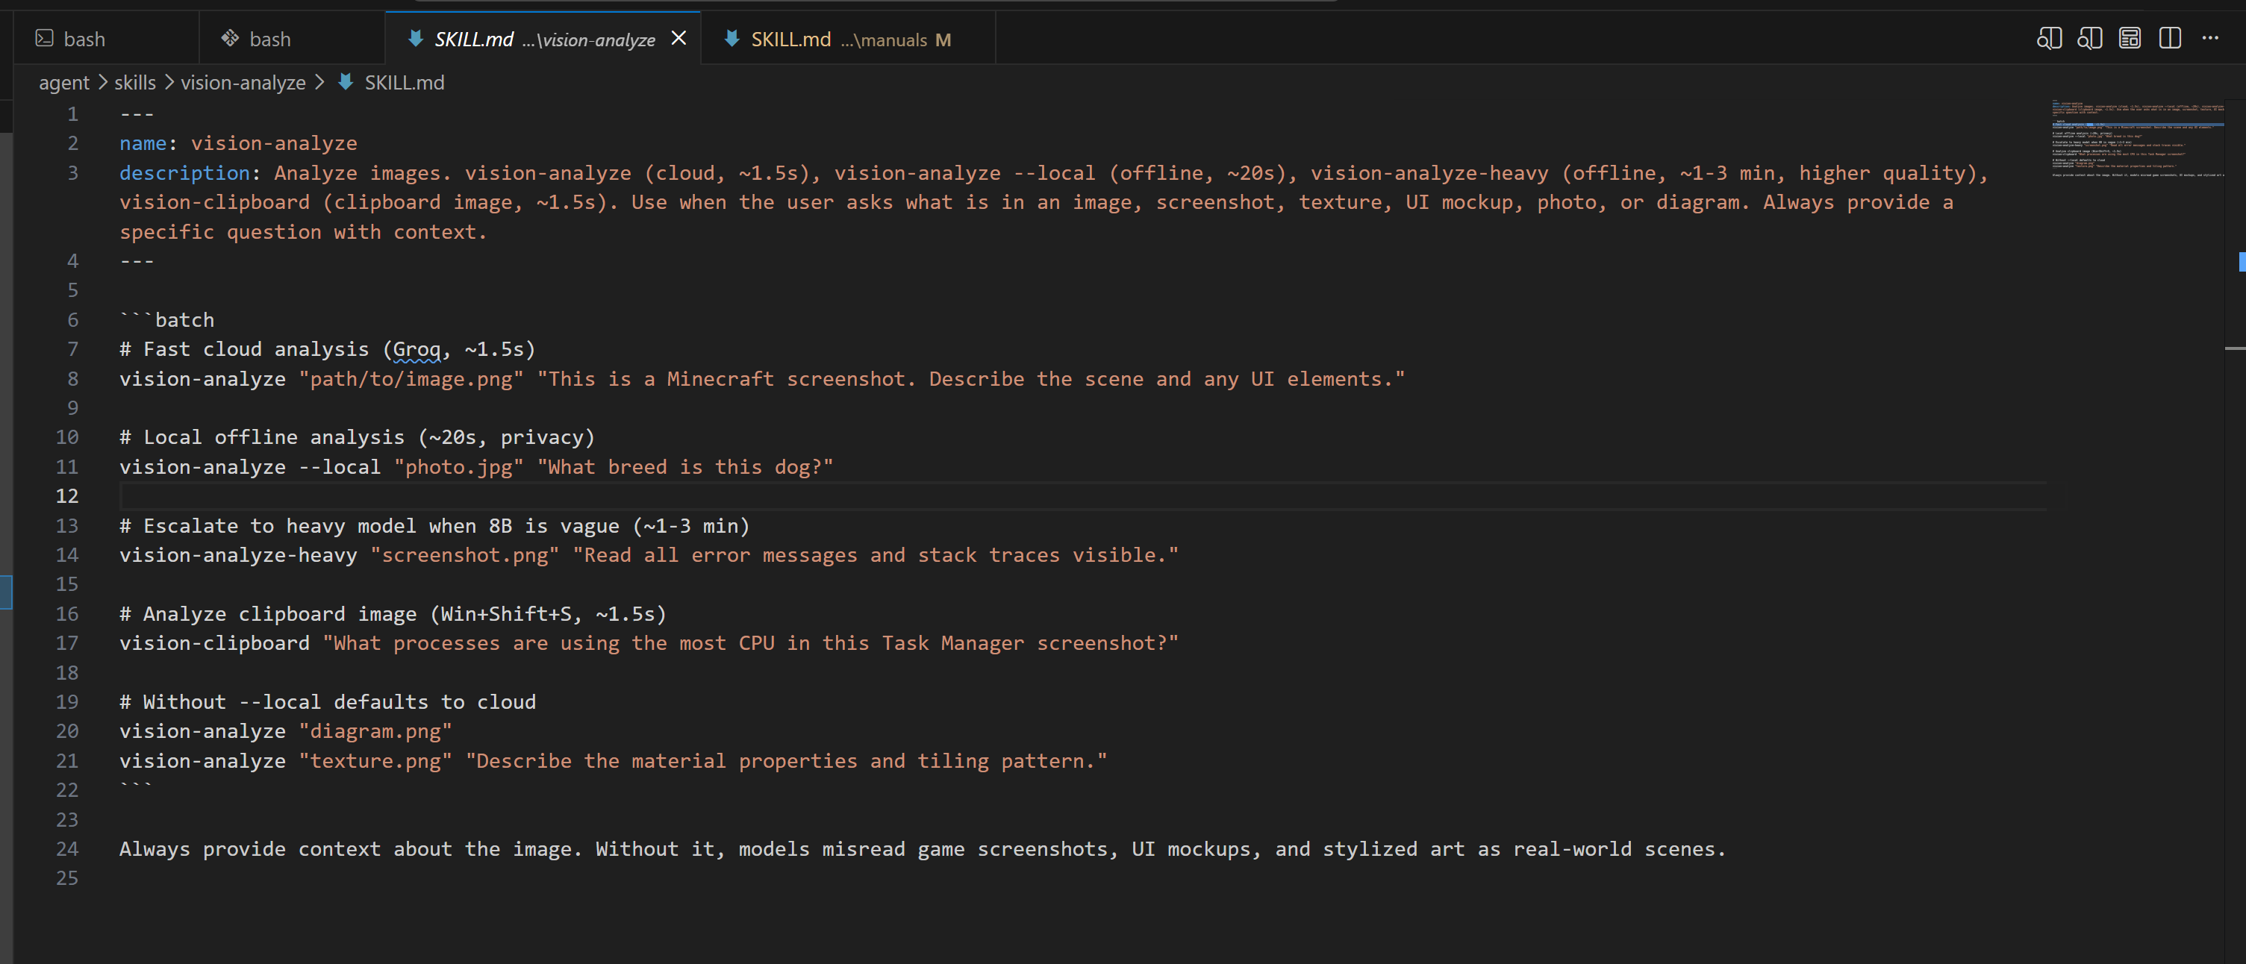Click the leftmost Open Preview to the Side icon
Image resolution: width=2246 pixels, height=964 pixels.
pos(2049,38)
